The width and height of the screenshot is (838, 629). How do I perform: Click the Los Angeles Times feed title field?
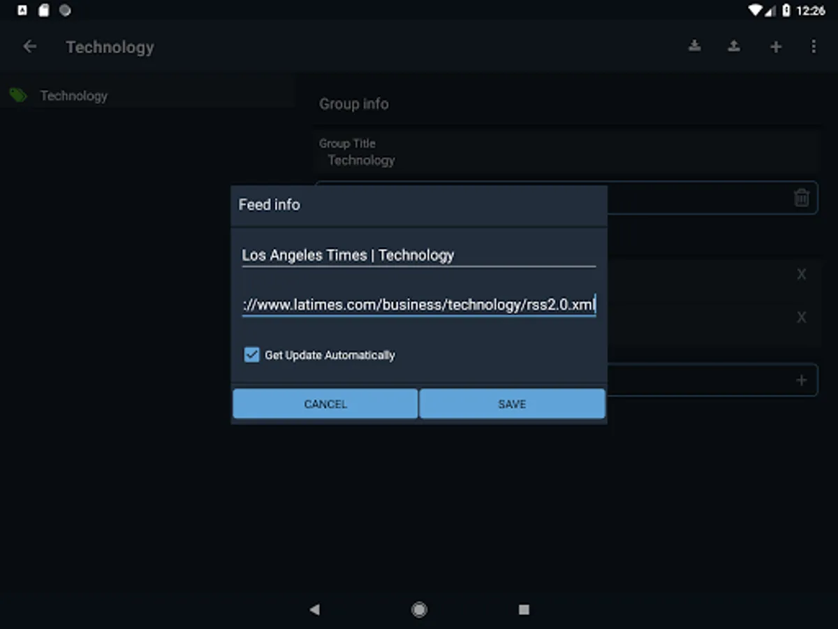coord(419,255)
